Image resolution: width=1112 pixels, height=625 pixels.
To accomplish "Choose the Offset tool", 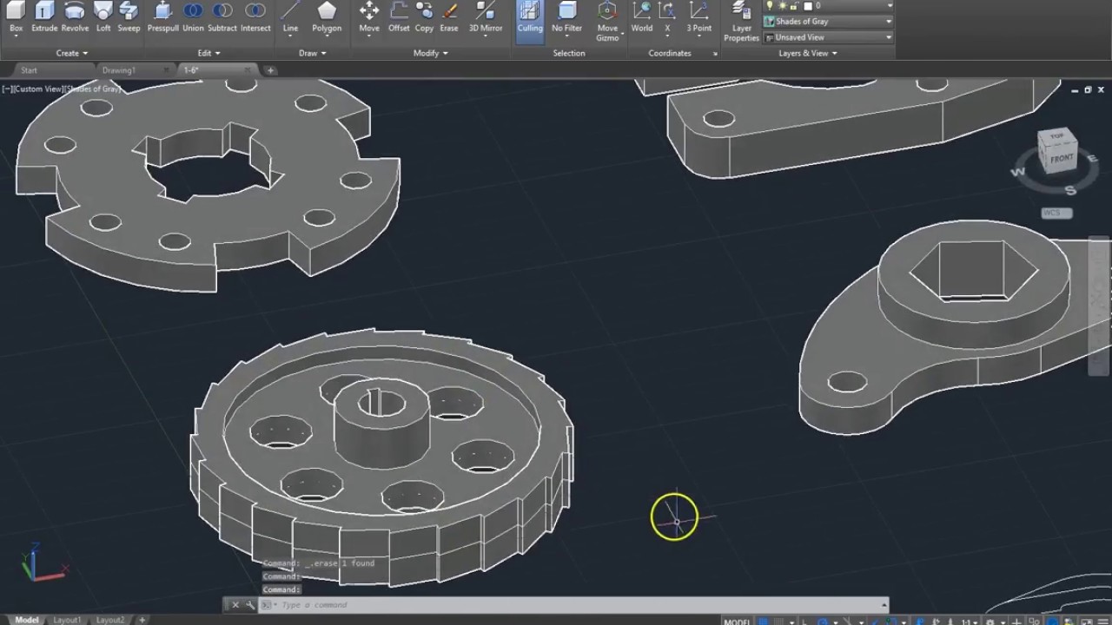I will point(399,17).
